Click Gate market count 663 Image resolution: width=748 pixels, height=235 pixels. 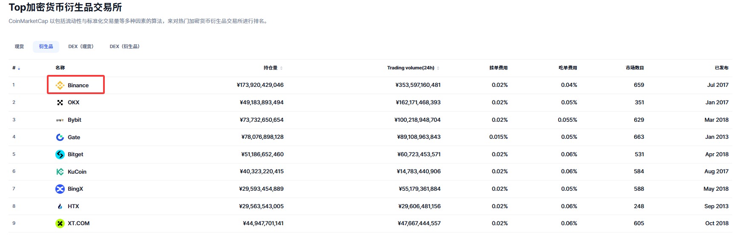(639, 137)
